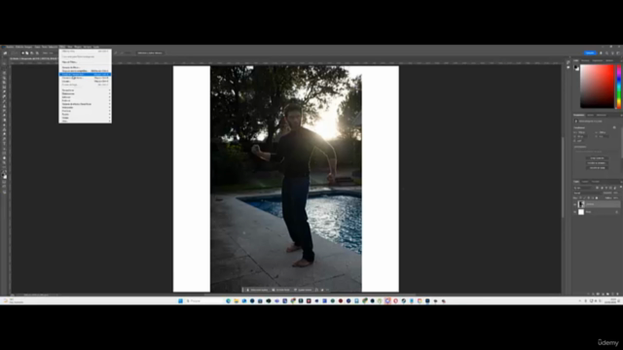Click the foreground/background color swatches in toolbar
This screenshot has height=350, width=623.
[x=4, y=176]
